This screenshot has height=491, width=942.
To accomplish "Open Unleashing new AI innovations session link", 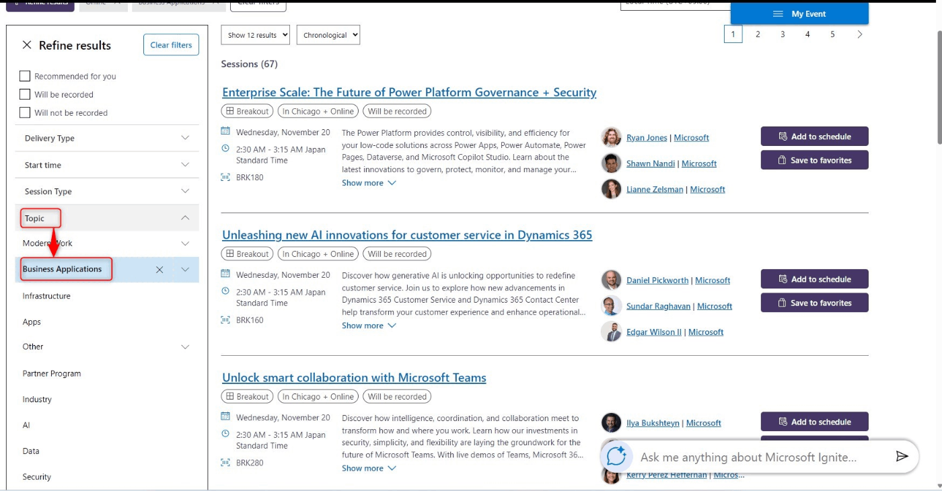I will point(407,235).
